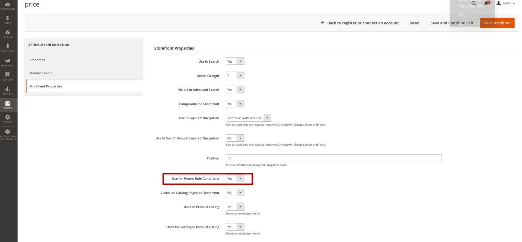Open the Used in Product Listing dropdown
This screenshot has width=522, height=242.
235,207
